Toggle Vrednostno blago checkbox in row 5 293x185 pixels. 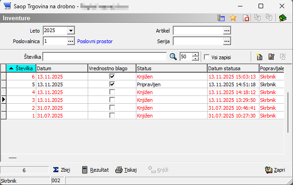point(112,84)
